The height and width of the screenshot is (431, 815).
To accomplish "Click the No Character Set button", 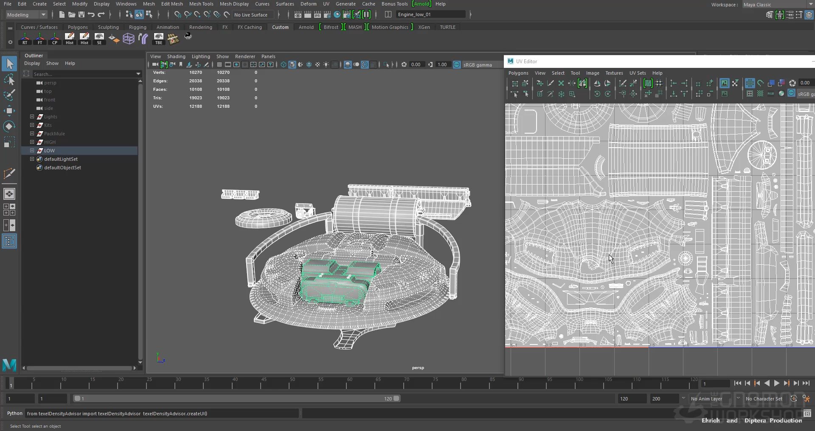I will (764, 398).
